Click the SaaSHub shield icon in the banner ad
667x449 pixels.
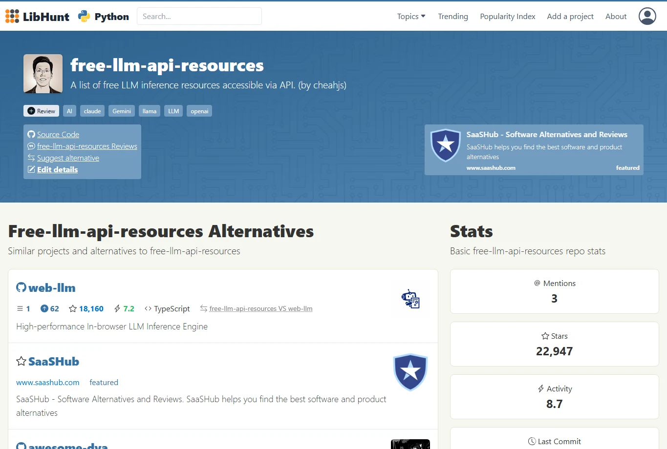[x=445, y=145]
